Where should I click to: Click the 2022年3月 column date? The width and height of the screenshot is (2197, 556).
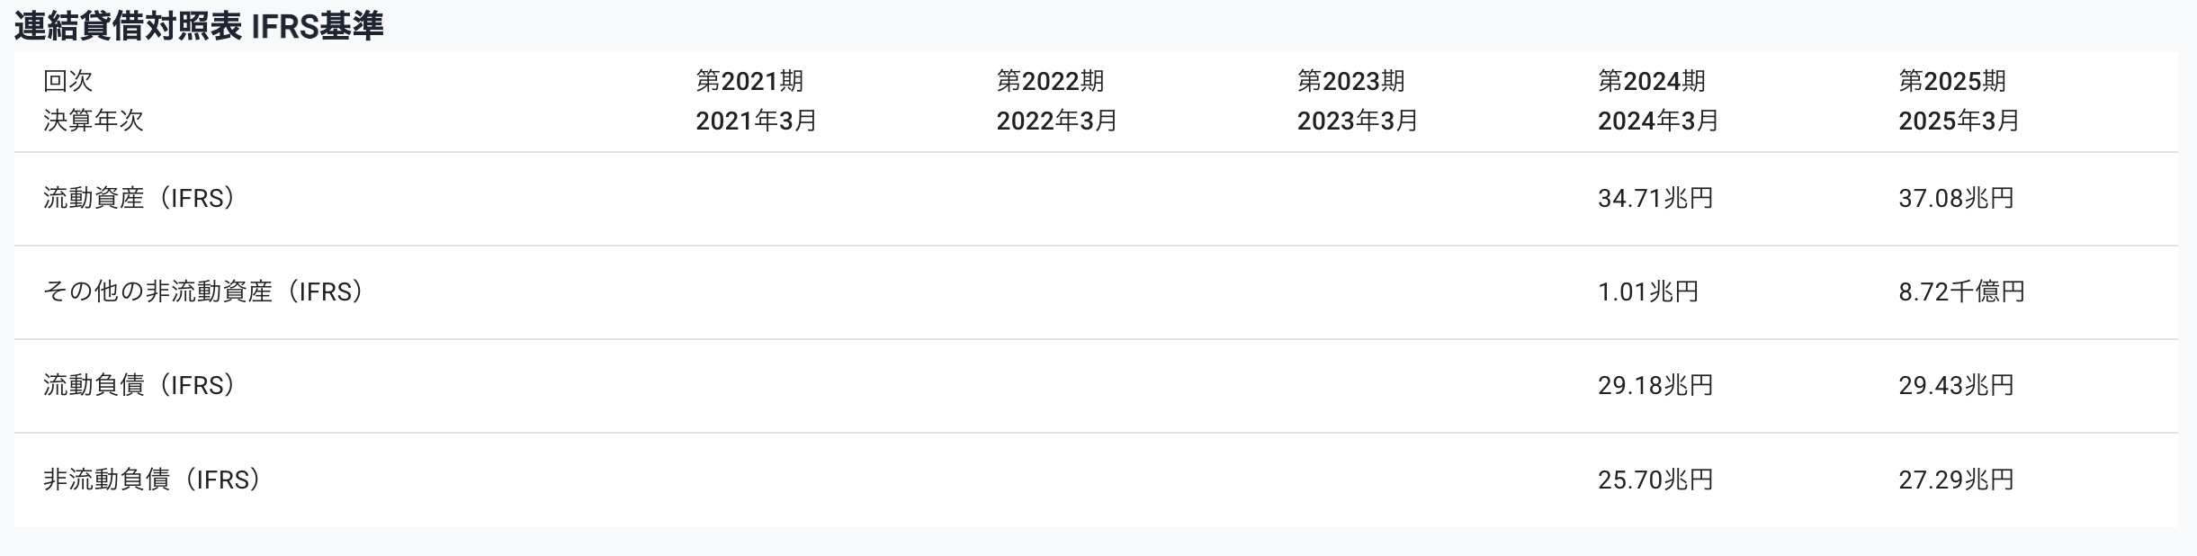pyautogui.click(x=1056, y=121)
